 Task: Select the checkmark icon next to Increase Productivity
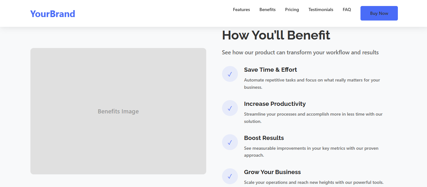click(x=230, y=108)
